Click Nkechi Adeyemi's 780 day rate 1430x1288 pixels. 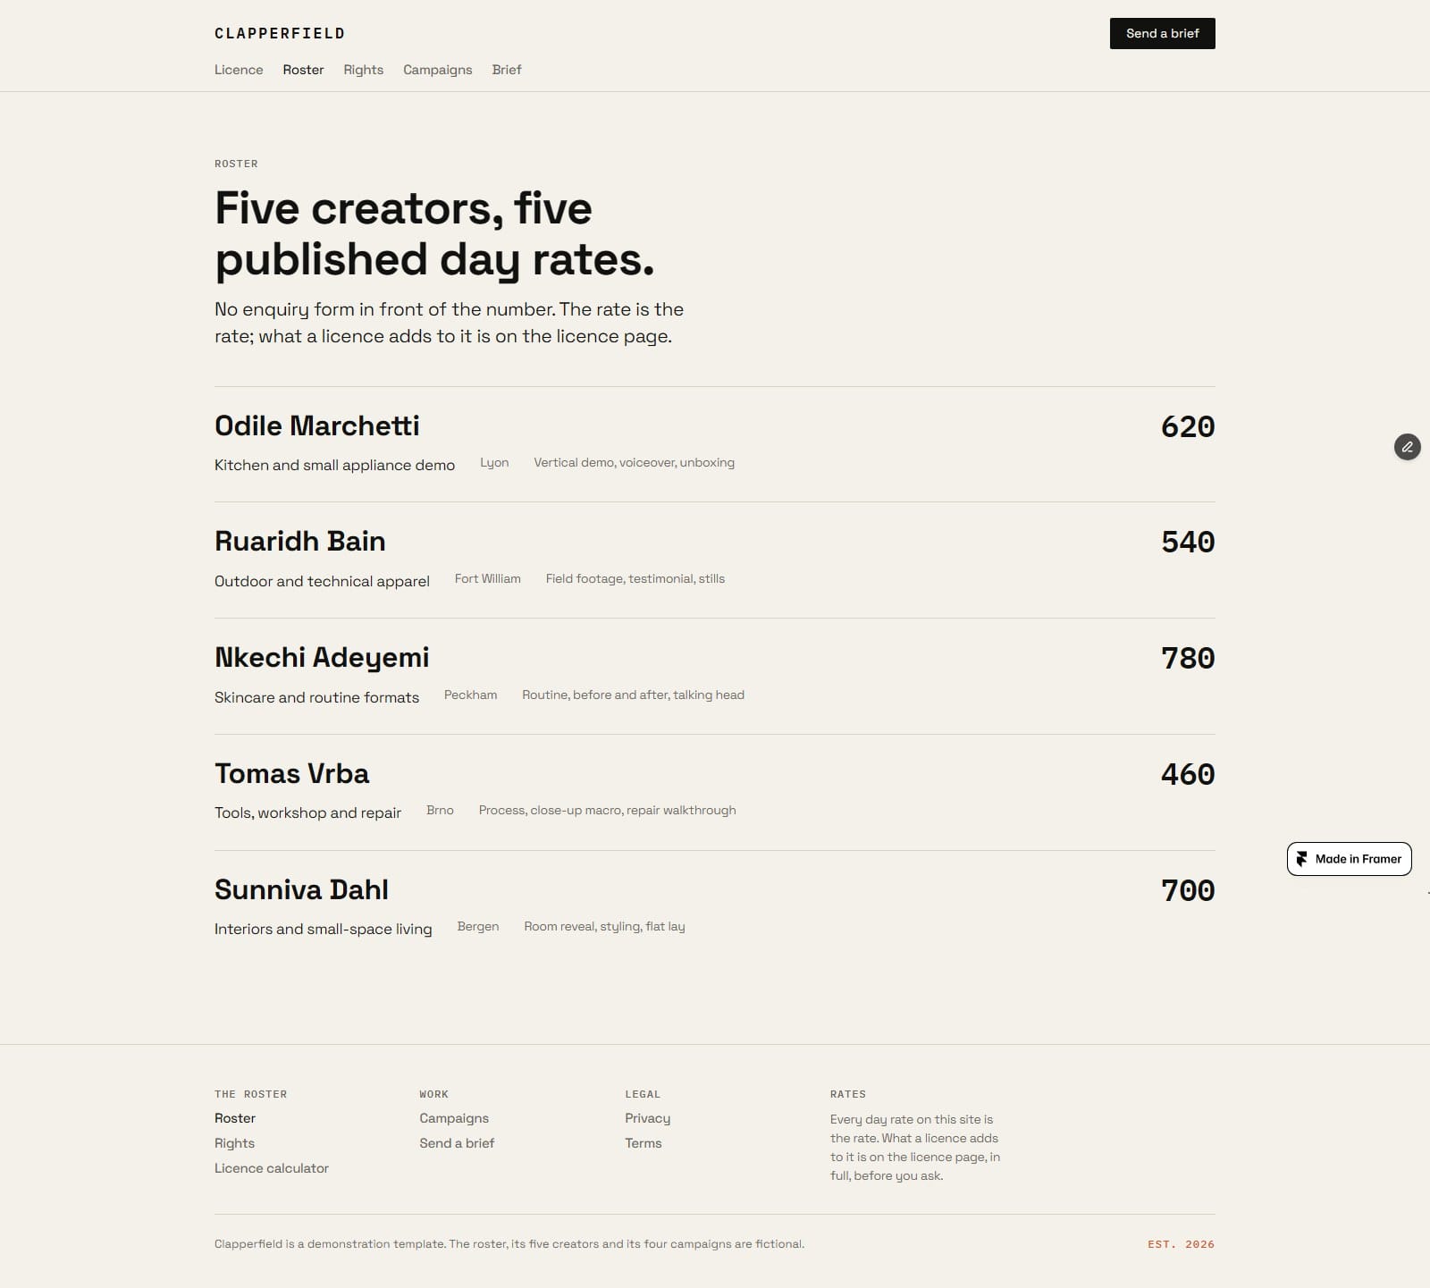coord(1188,659)
